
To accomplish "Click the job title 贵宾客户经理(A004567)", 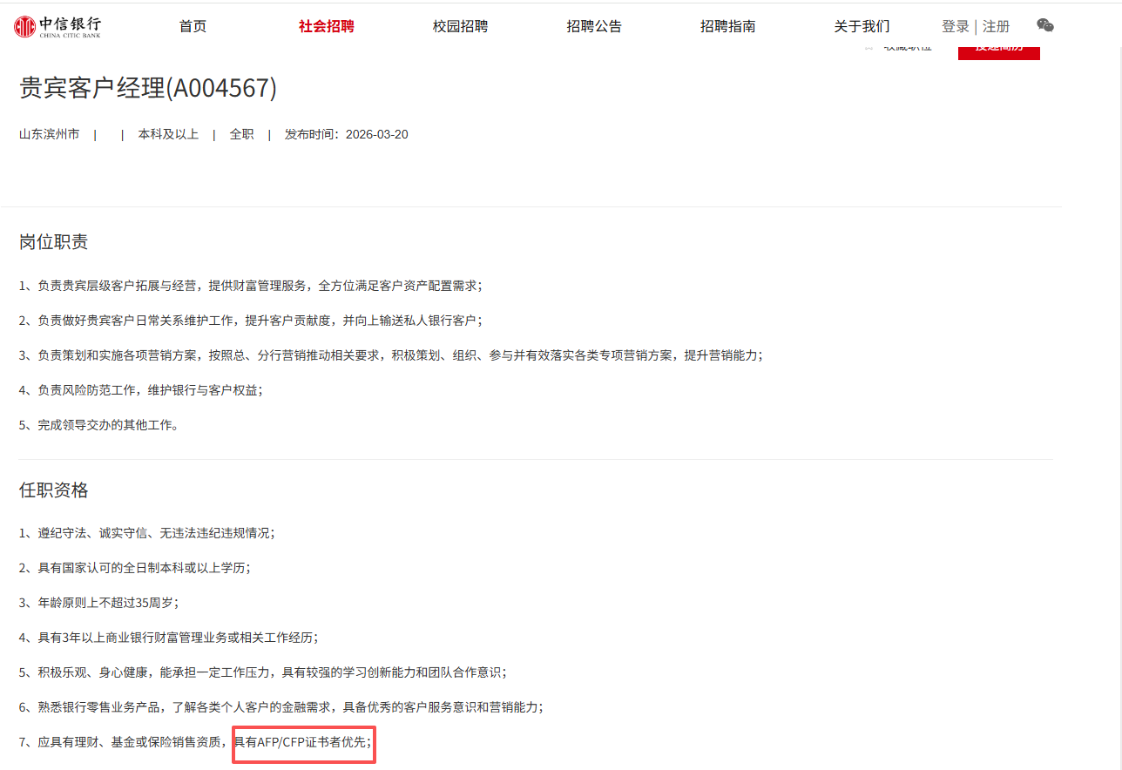I will (x=148, y=88).
